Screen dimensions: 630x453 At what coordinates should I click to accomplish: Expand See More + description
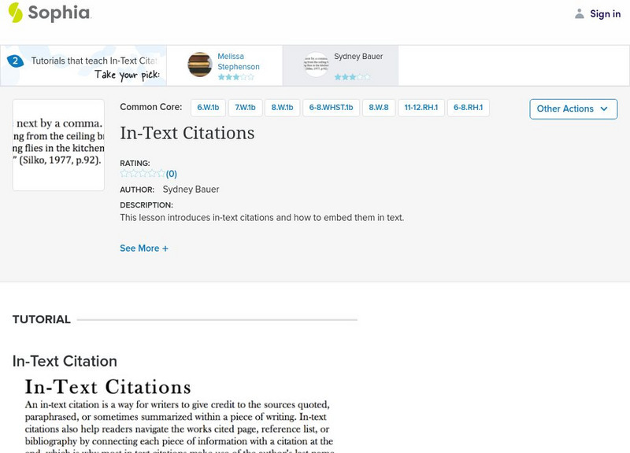144,249
